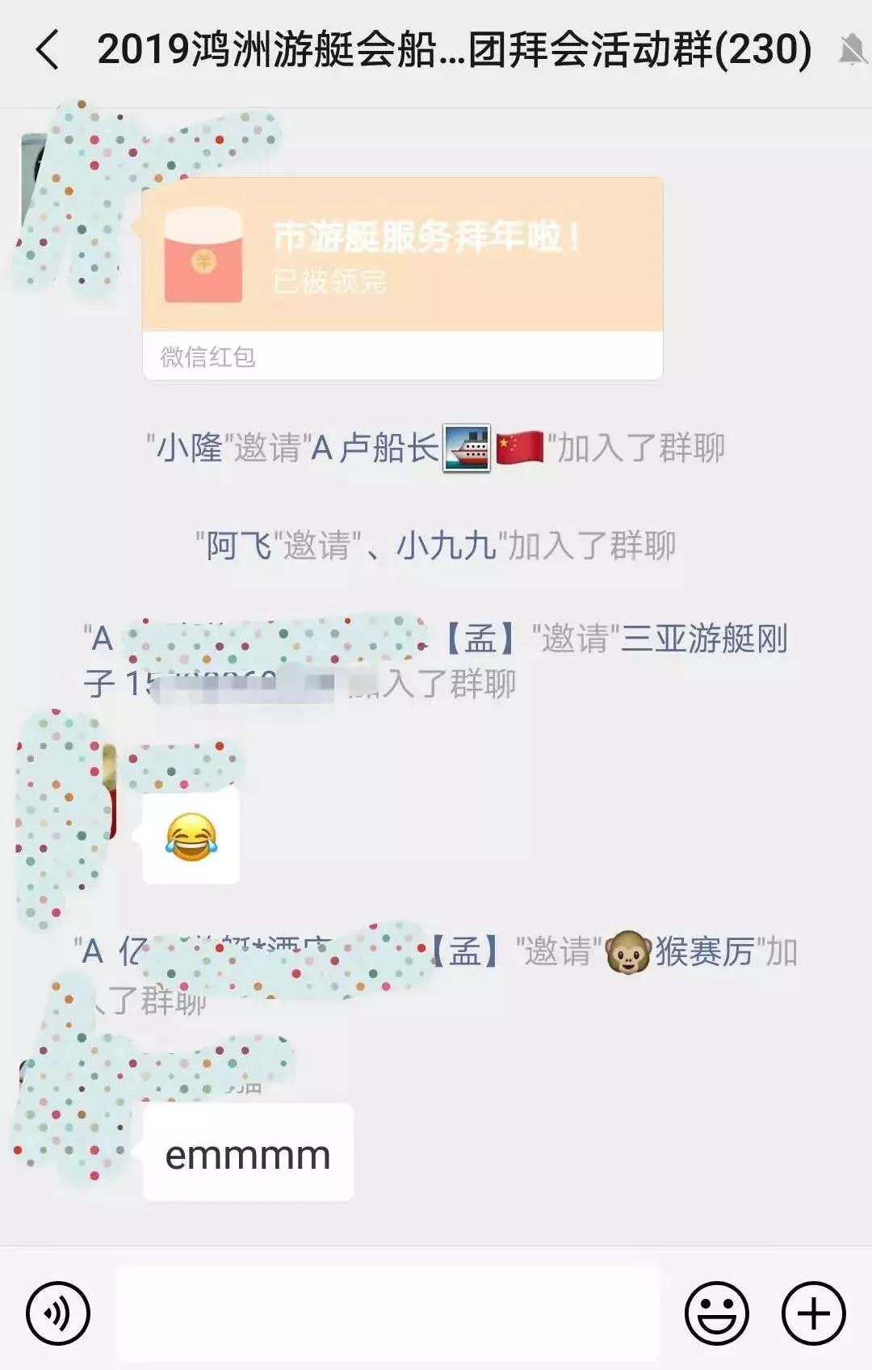Tap the back arrow in the header
The width and height of the screenshot is (872, 1370).
[x=48, y=50]
